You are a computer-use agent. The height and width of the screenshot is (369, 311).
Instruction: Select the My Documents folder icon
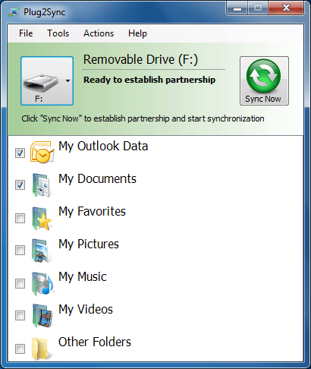tap(42, 185)
